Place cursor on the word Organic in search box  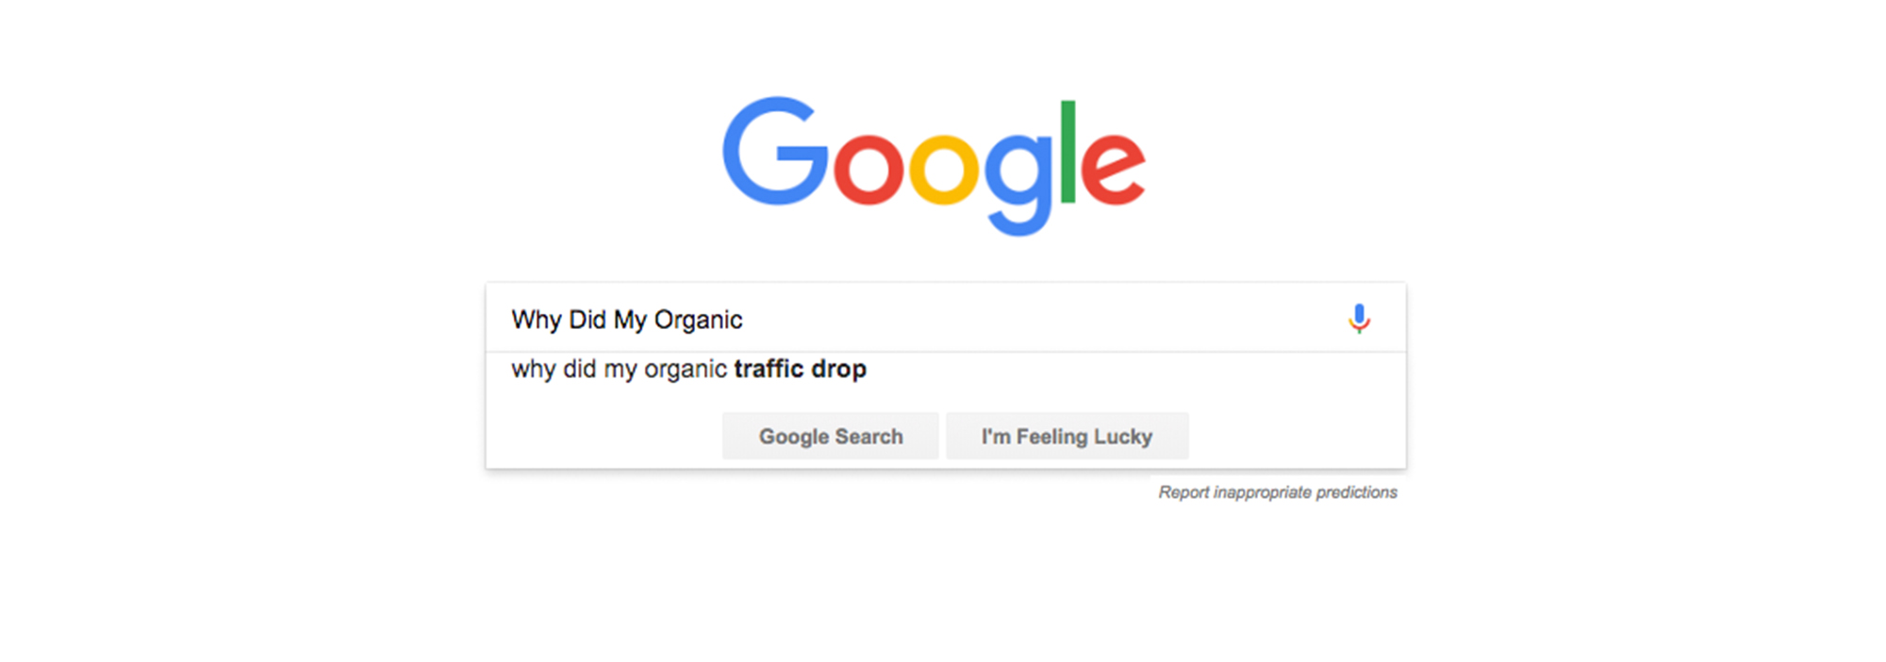698,321
